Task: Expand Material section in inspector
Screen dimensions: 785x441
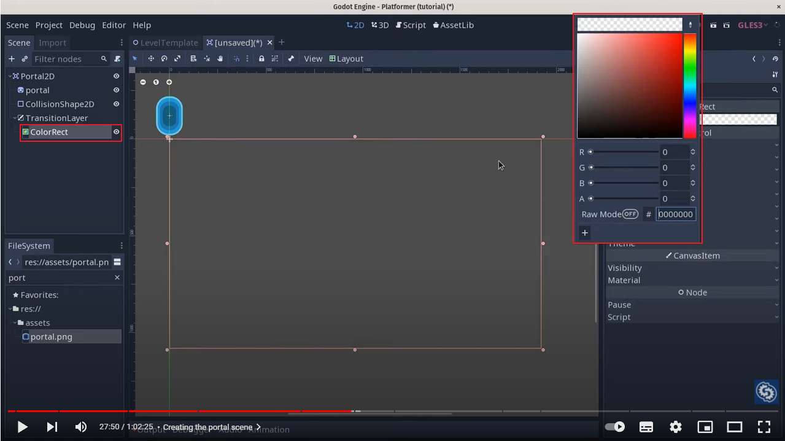Action: point(692,280)
